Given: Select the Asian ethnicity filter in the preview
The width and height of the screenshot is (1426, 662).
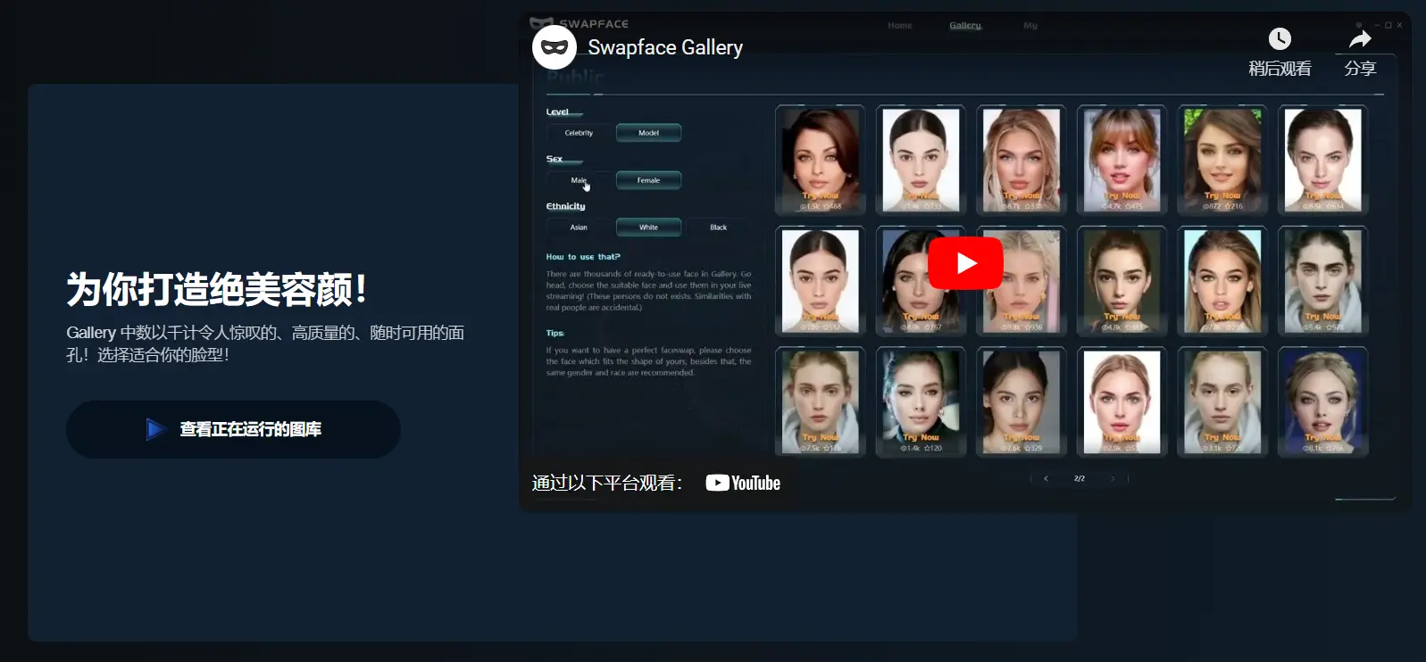Looking at the screenshot, I should [x=579, y=228].
